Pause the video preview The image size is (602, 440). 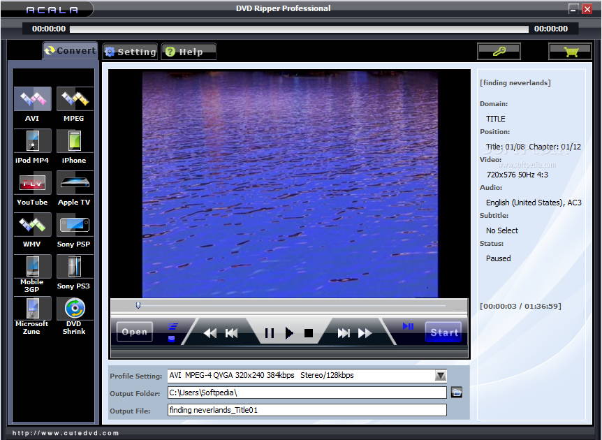pos(270,333)
